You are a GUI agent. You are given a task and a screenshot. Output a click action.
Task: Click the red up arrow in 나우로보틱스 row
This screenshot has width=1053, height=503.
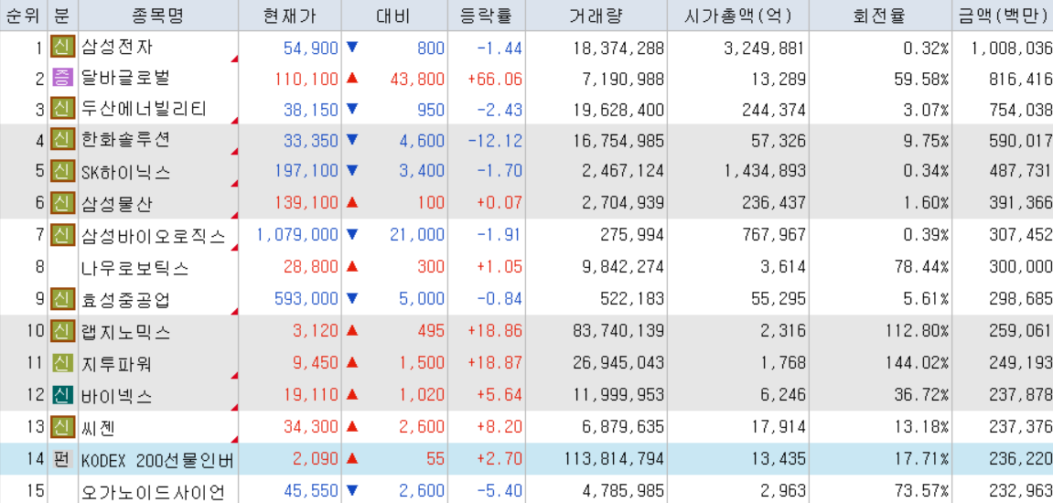click(352, 267)
